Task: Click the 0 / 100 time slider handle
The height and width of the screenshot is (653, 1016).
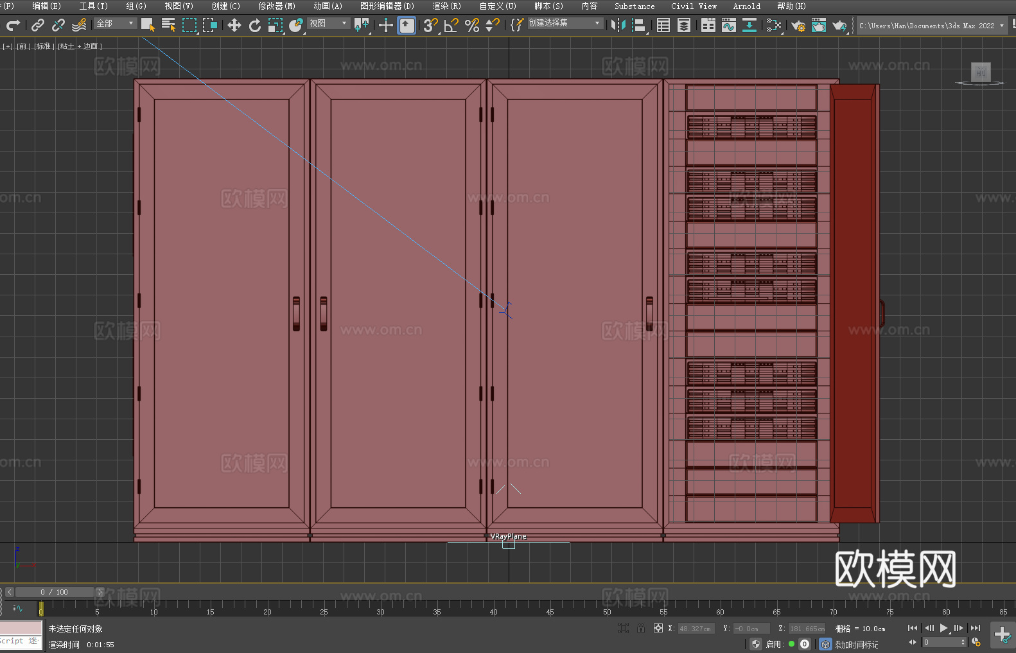Action: [x=55, y=592]
